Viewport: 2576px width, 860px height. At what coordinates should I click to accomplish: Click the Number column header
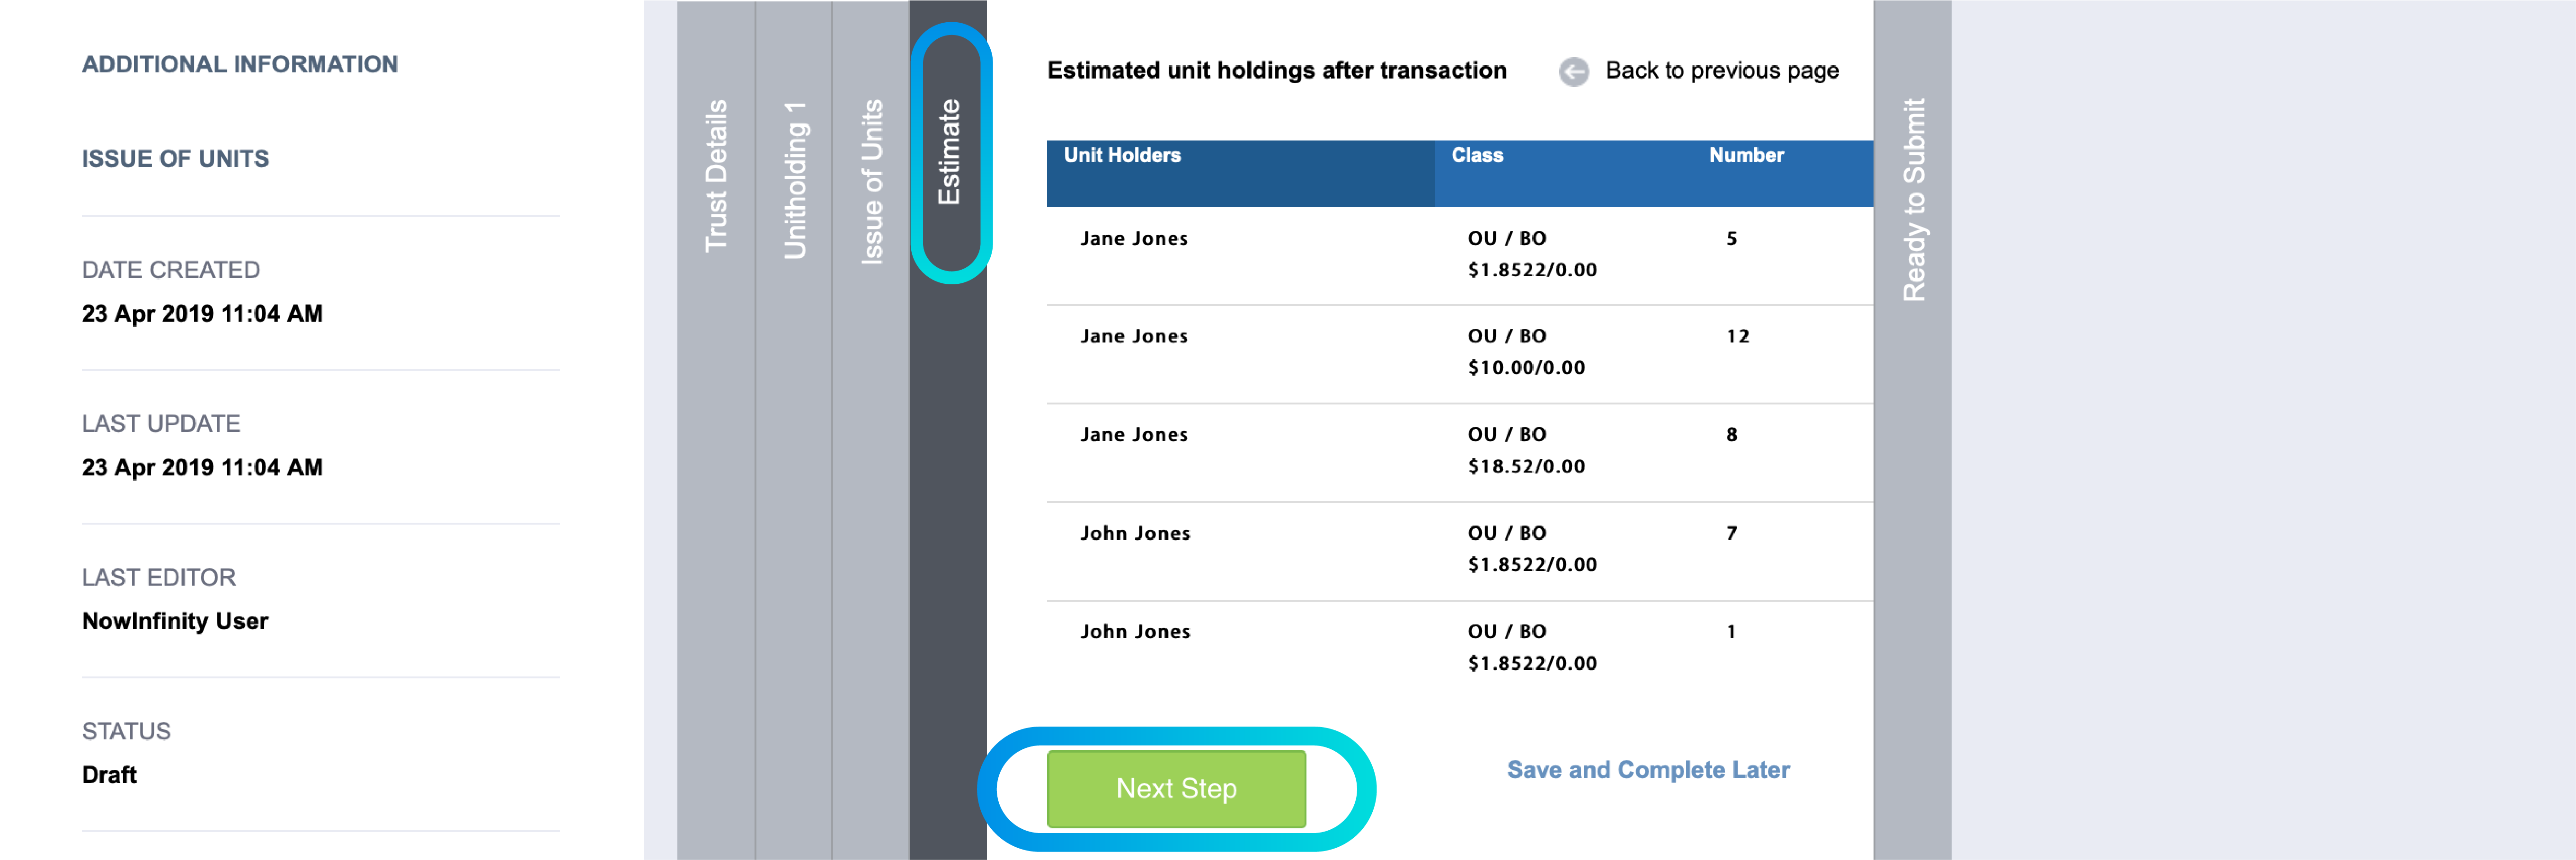click(1746, 156)
